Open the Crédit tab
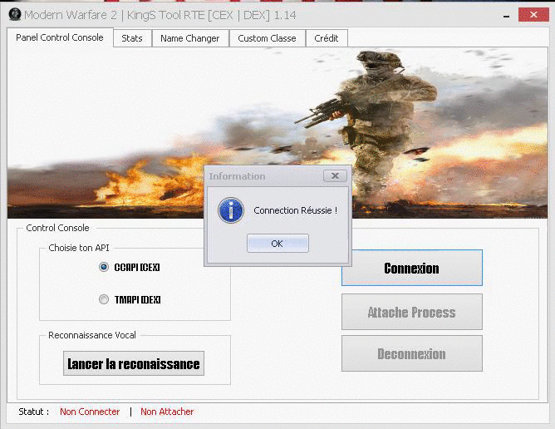Image resolution: width=555 pixels, height=429 pixels. click(x=327, y=38)
